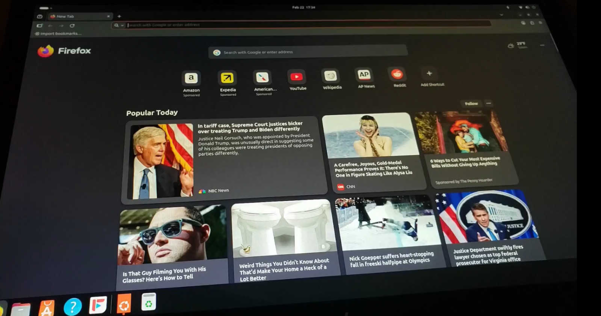Open a new tab with plus button
Viewport: 601px width, 316px height.
click(x=119, y=16)
